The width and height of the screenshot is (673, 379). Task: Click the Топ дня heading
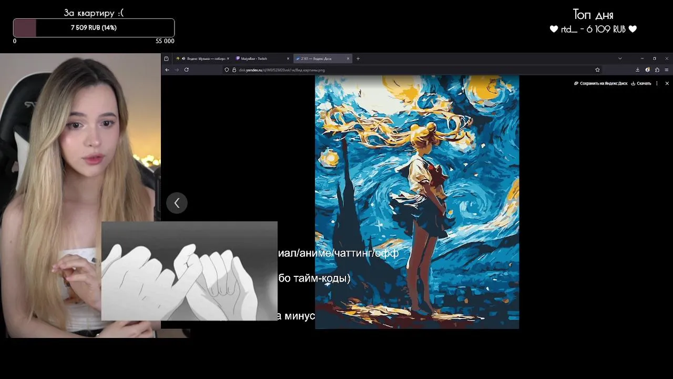(593, 15)
